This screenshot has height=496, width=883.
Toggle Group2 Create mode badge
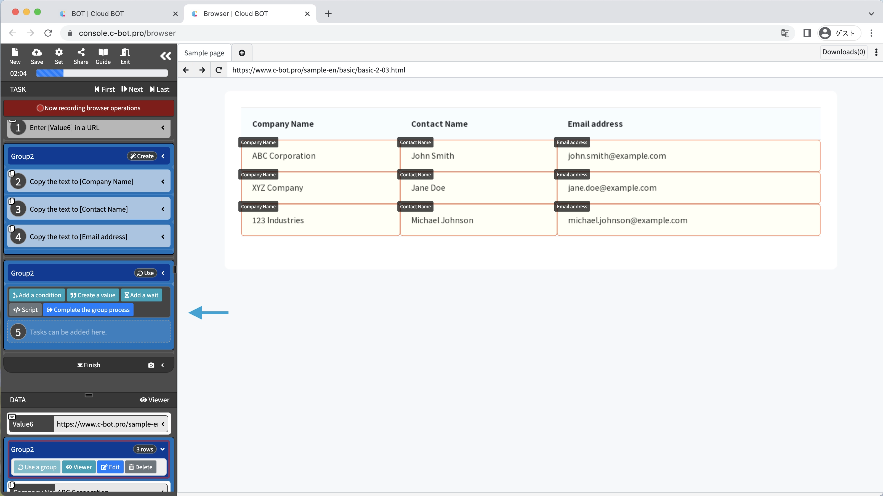click(x=142, y=156)
